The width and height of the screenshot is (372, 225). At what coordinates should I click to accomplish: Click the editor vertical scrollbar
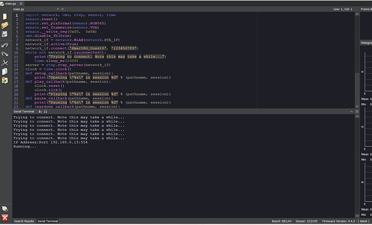356,59
